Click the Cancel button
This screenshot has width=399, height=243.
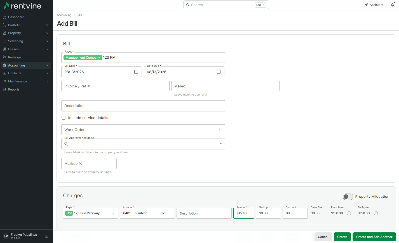323,237
